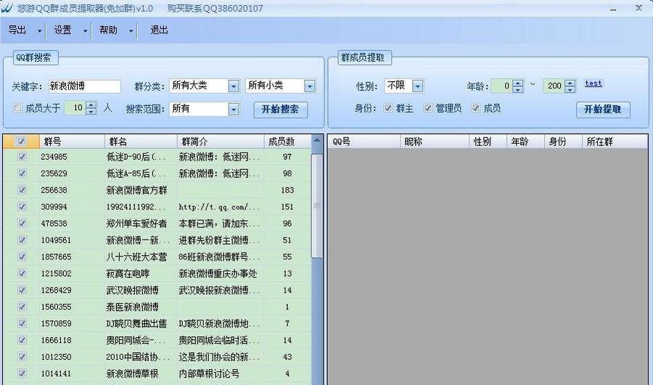Open the 设置 menu
This screenshot has height=385, width=653.
[63, 30]
